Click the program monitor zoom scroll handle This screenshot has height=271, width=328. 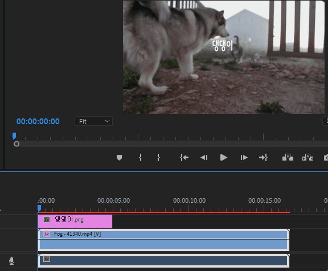[x=17, y=144]
